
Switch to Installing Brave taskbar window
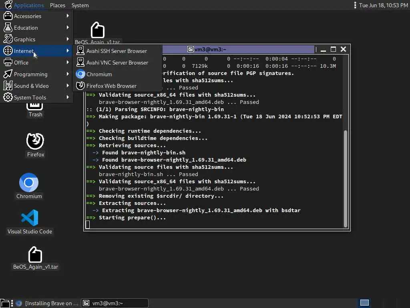point(47,303)
